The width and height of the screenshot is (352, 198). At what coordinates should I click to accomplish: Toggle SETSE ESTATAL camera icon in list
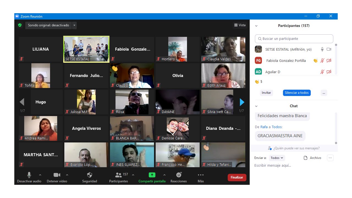(329, 49)
